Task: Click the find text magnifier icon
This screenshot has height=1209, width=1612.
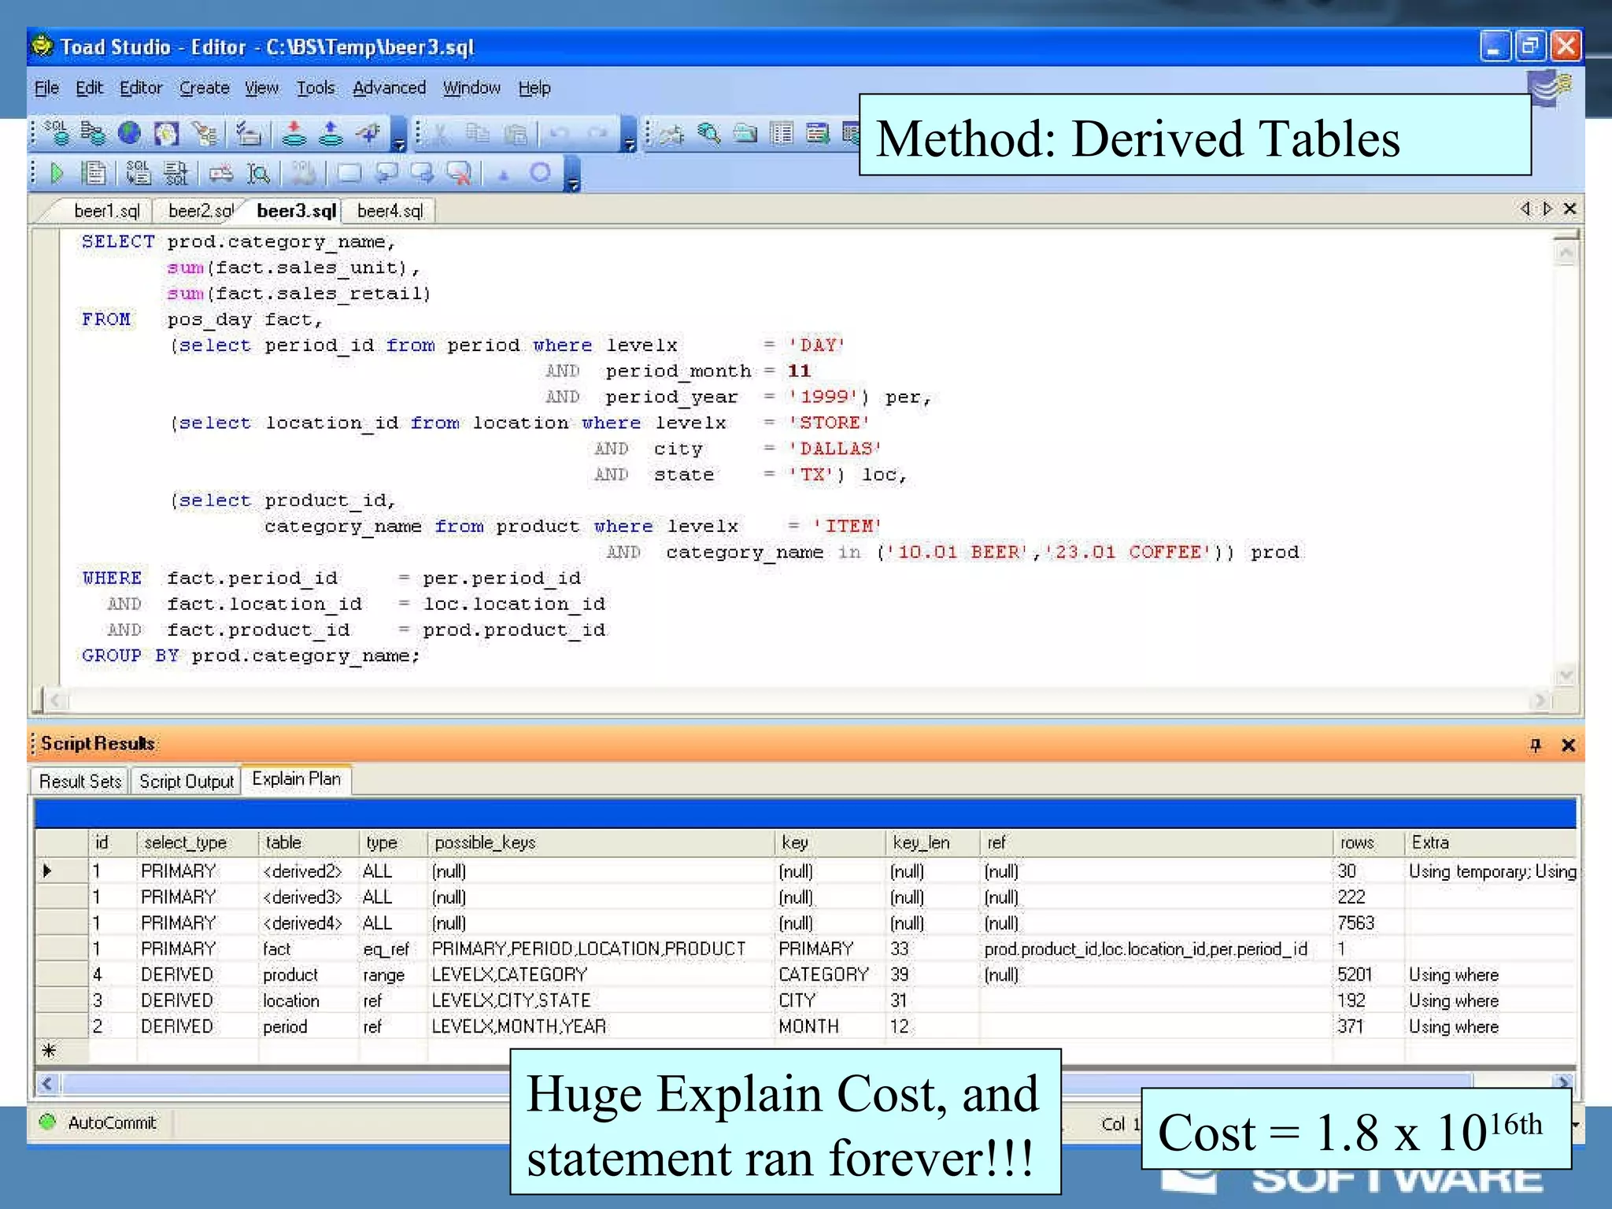Action: pyautogui.click(x=258, y=172)
